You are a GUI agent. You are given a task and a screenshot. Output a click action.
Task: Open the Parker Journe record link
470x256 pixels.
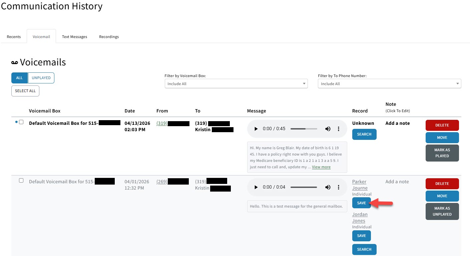pyautogui.click(x=360, y=185)
